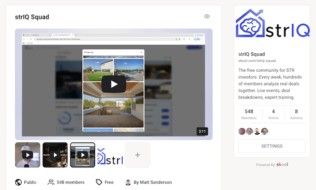Open the strIQ logo image thumbnail
The image size is (316, 190).
click(x=110, y=155)
